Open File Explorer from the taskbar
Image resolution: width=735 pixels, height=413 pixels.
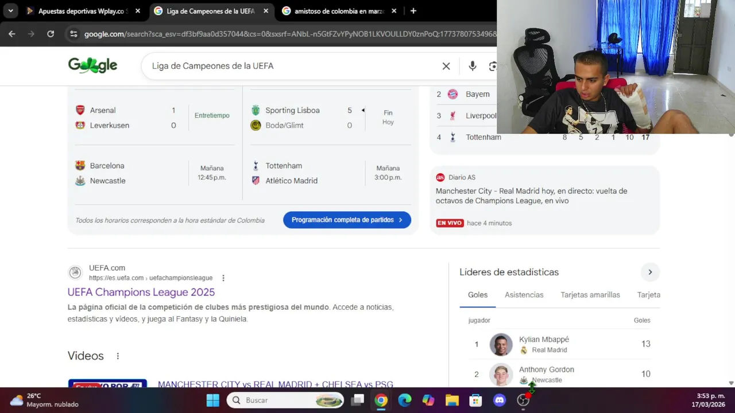coord(452,400)
